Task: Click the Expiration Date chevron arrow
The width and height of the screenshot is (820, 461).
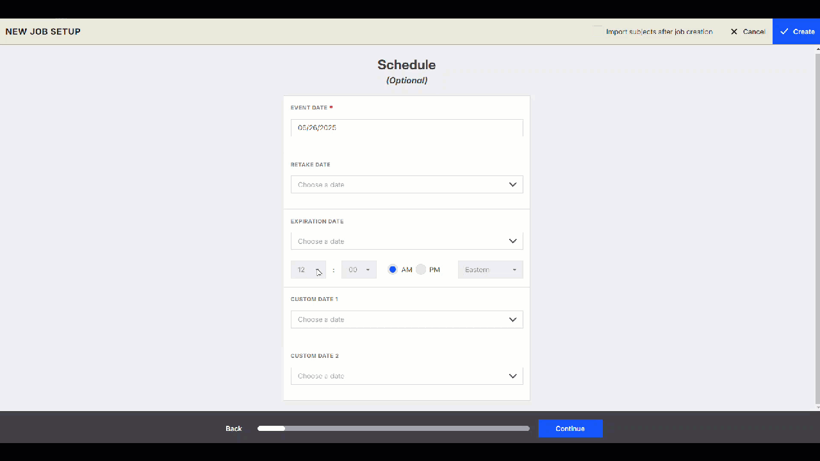Action: tap(512, 241)
